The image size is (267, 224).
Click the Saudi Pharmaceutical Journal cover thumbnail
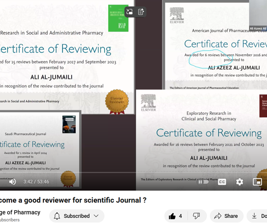pyautogui.click(x=69, y=124)
